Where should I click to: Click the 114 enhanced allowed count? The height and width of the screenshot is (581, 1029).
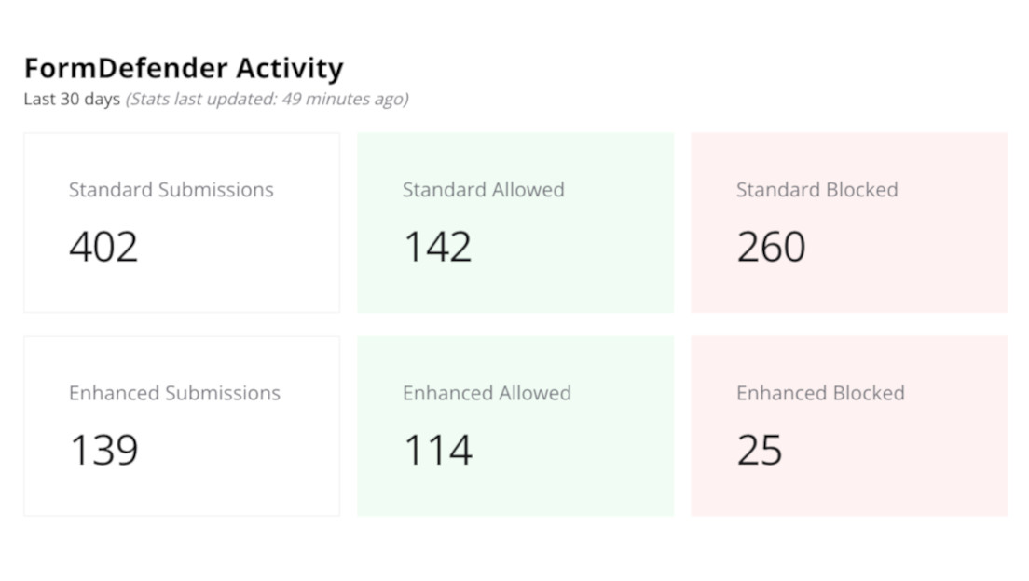(437, 450)
